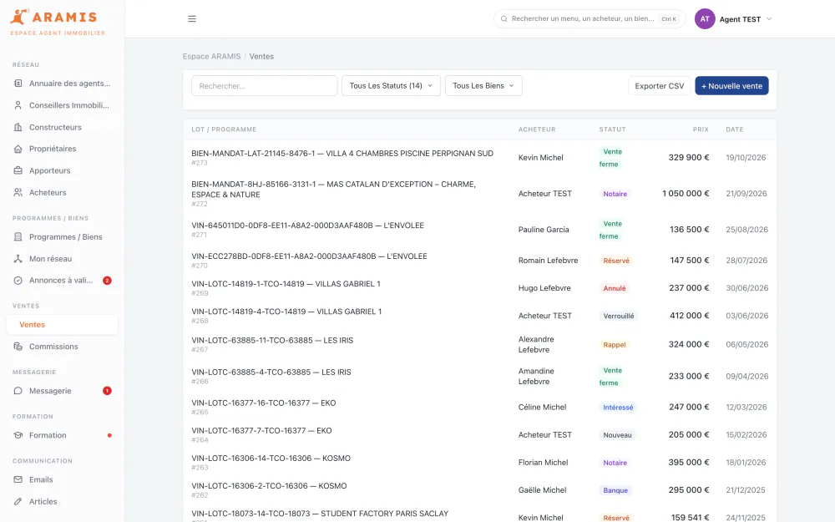835x522 pixels.
Task: Focus the Rechercher sales search field
Action: (264, 86)
